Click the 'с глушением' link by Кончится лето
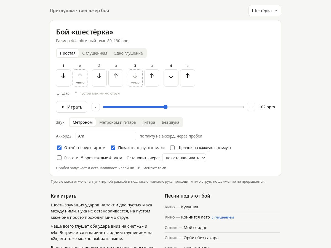The width and height of the screenshot is (331, 248). (223, 217)
